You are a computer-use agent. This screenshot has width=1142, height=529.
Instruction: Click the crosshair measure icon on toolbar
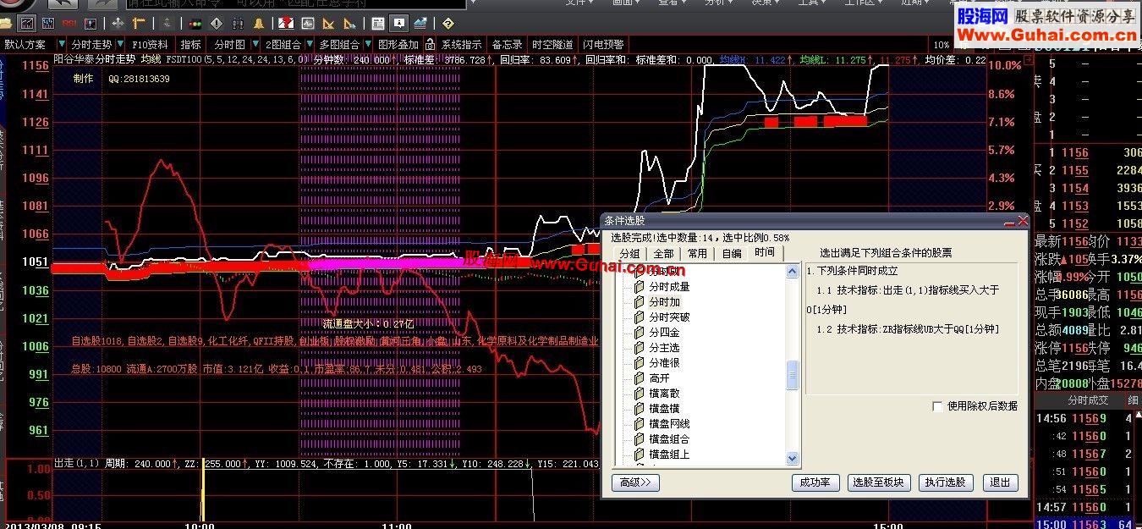point(118,23)
